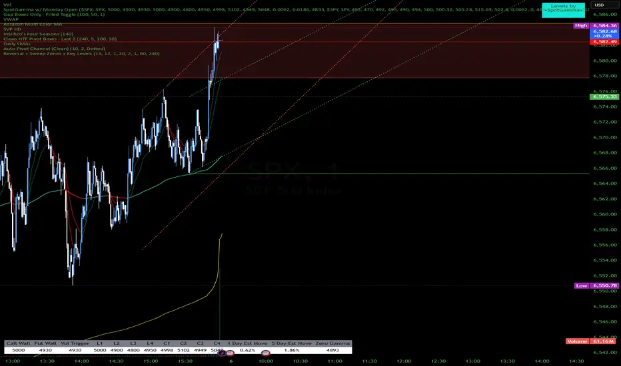Screen dimensions: 621x366
Task: Select the VWAP indicator legend
Action: point(11,19)
